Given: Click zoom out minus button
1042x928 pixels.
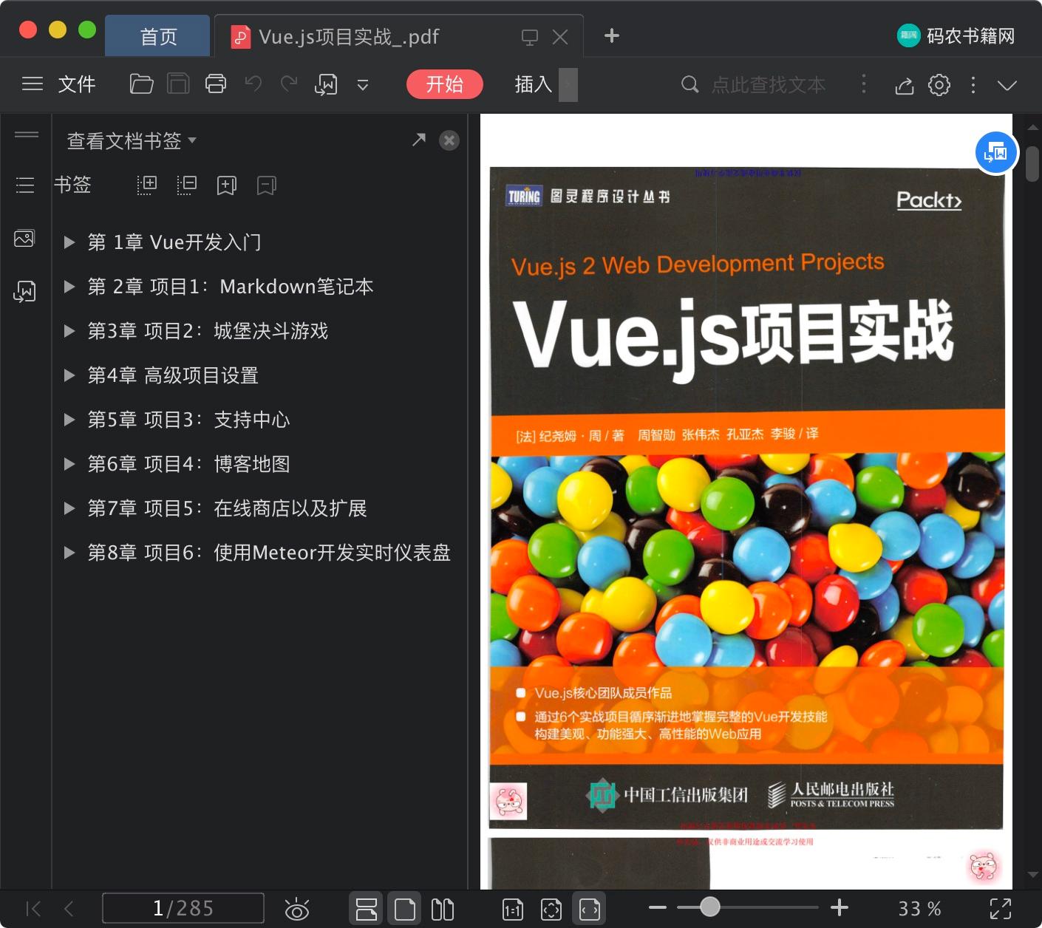Looking at the screenshot, I should pyautogui.click(x=658, y=907).
